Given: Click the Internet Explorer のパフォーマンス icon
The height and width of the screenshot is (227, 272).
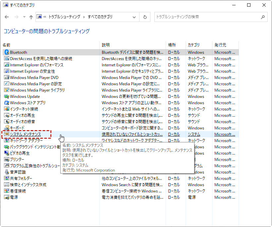Looking at the screenshot, I should (x=7, y=65).
